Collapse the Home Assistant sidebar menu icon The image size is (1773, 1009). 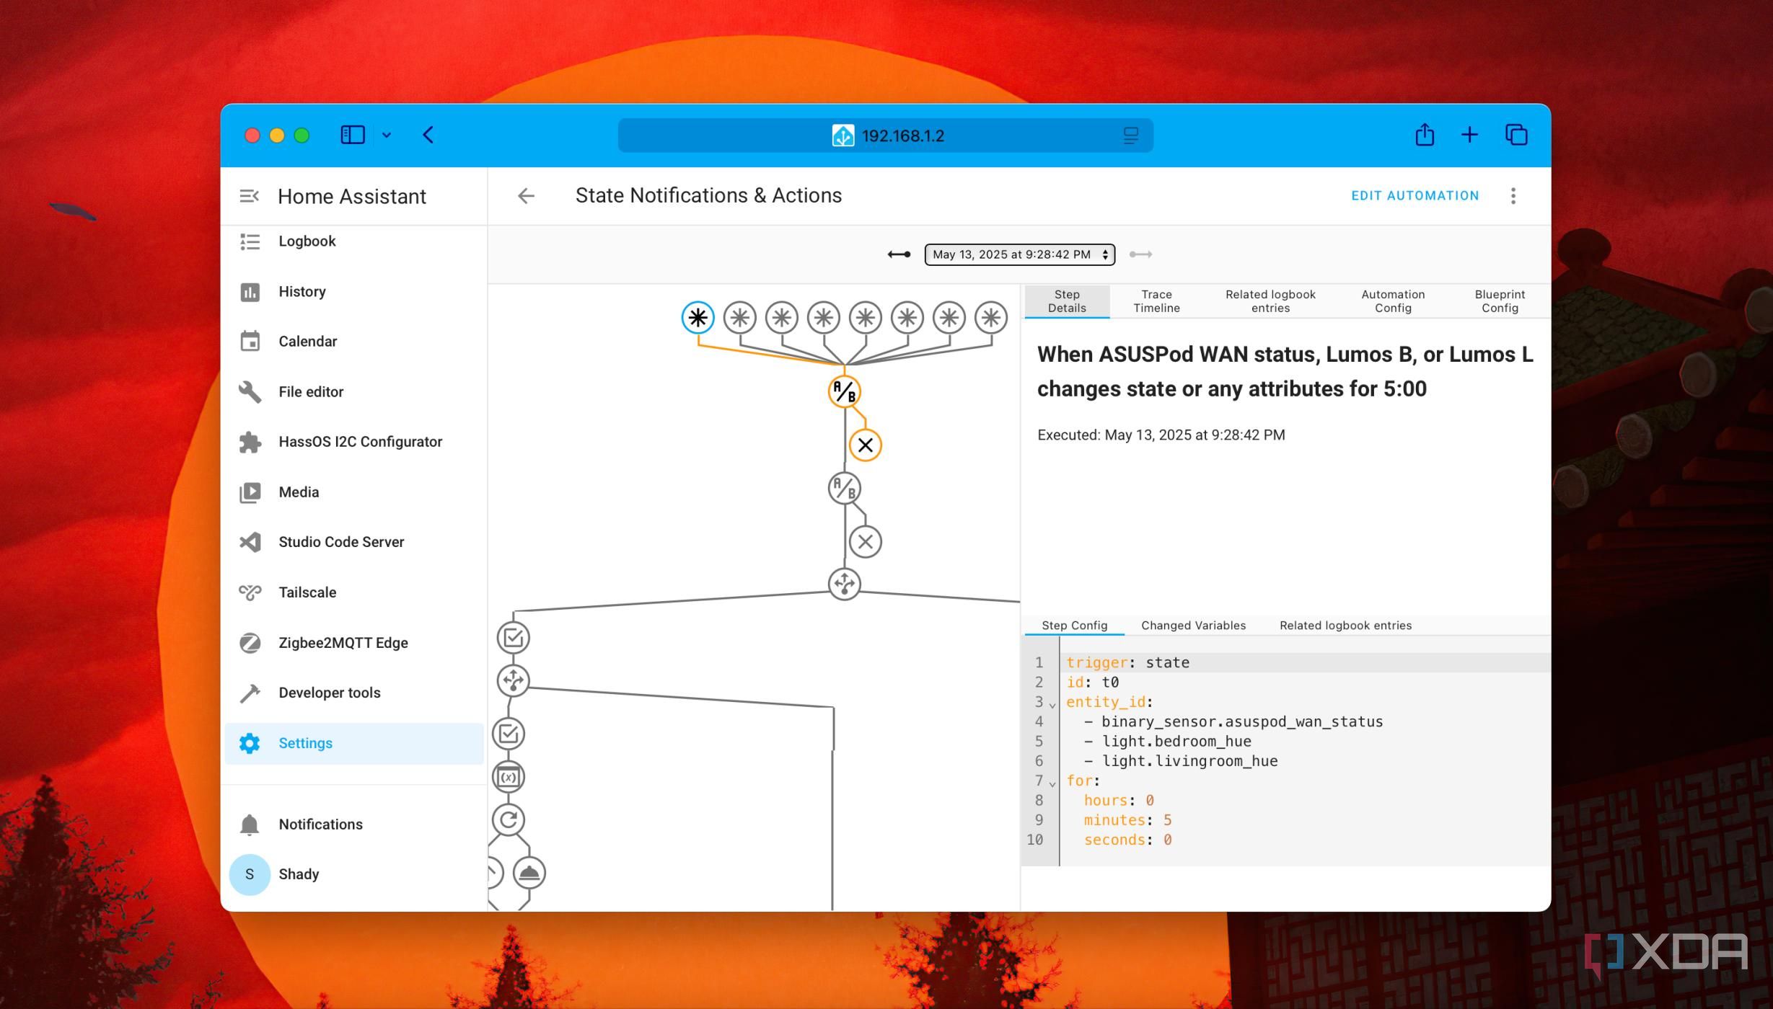(249, 196)
